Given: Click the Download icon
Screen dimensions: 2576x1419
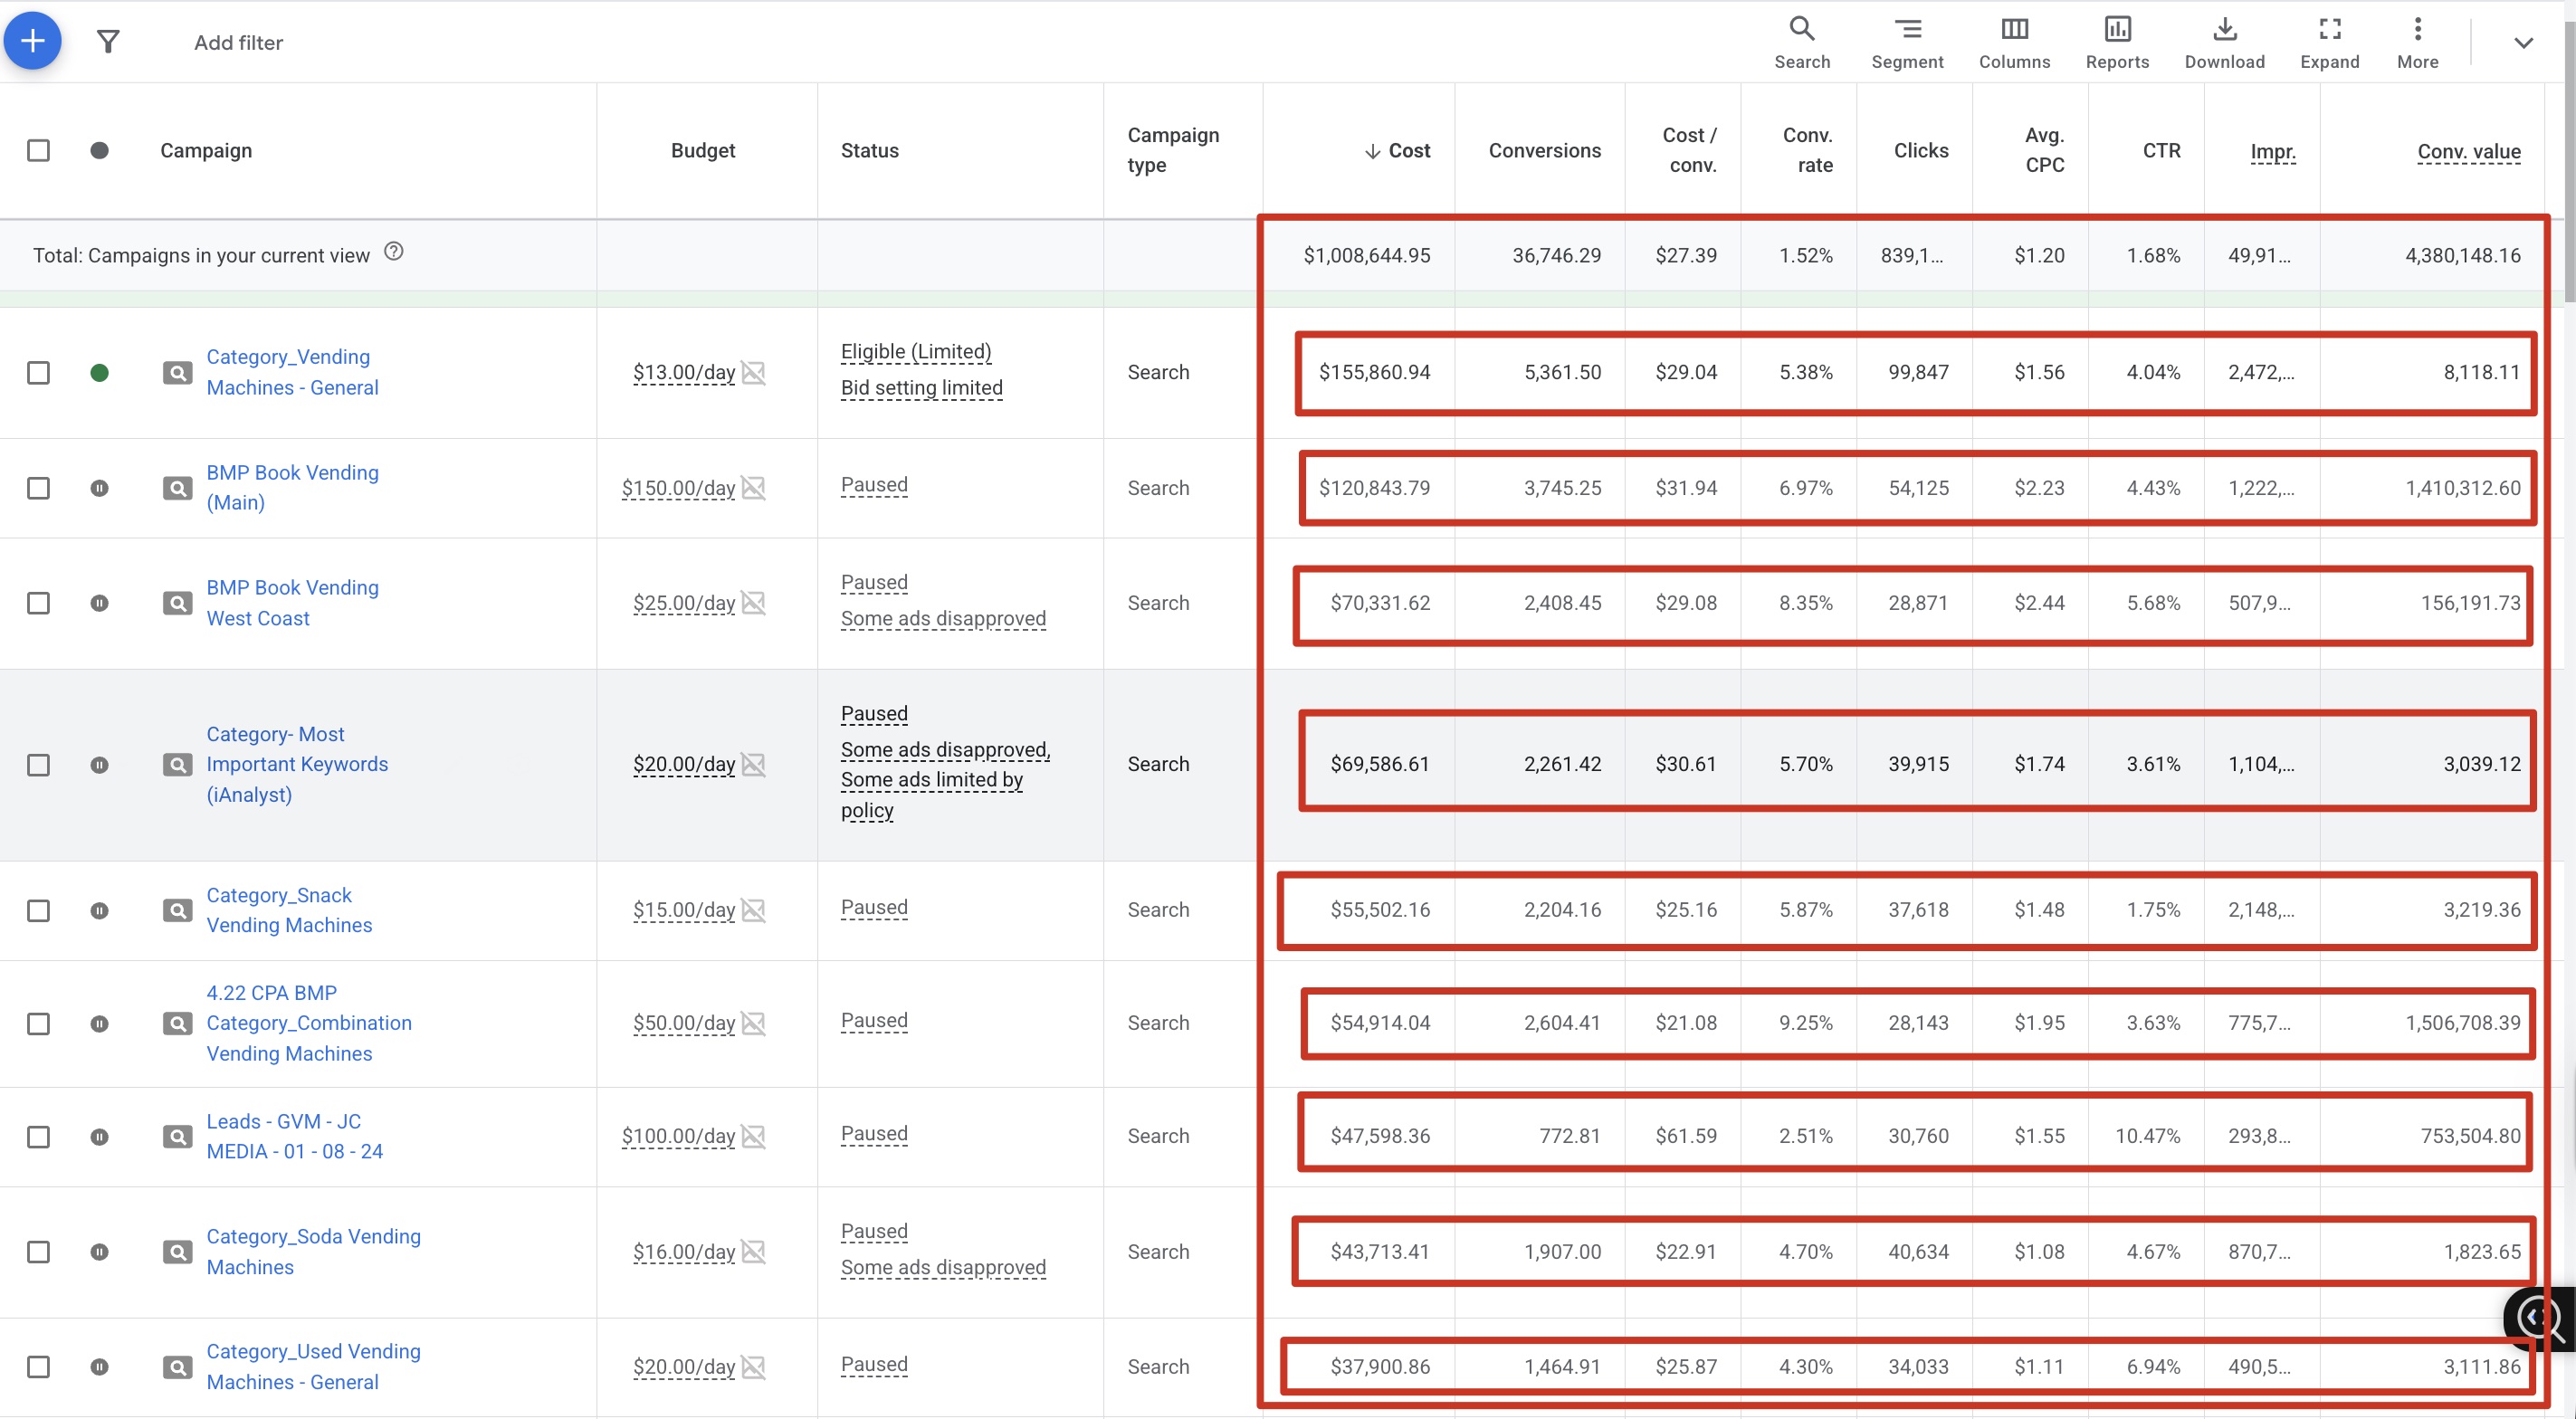Looking at the screenshot, I should [x=2224, y=42].
